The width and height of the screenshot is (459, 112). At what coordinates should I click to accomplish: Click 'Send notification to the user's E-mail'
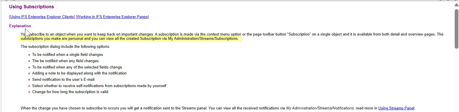point(63,80)
